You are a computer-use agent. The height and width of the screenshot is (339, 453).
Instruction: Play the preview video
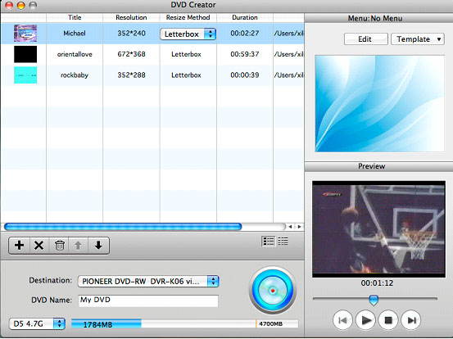[365, 320]
